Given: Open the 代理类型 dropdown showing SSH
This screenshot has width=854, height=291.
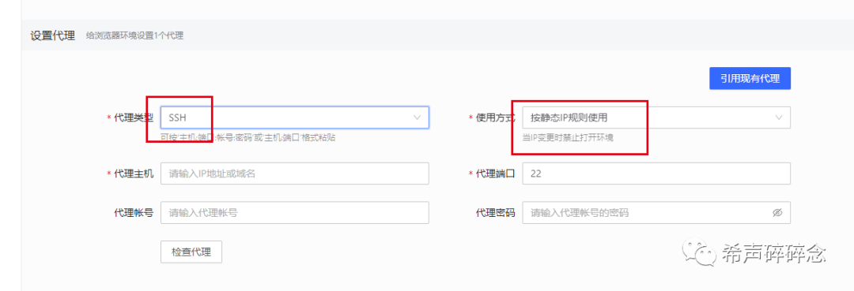Looking at the screenshot, I should [x=295, y=118].
